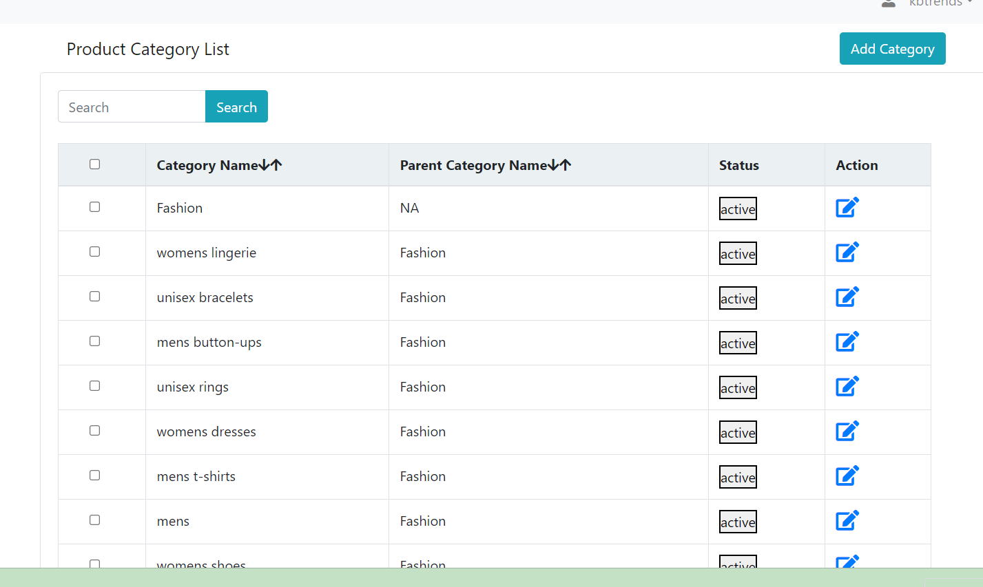
Task: Toggle active status for Fashion NA row
Action: tap(738, 209)
